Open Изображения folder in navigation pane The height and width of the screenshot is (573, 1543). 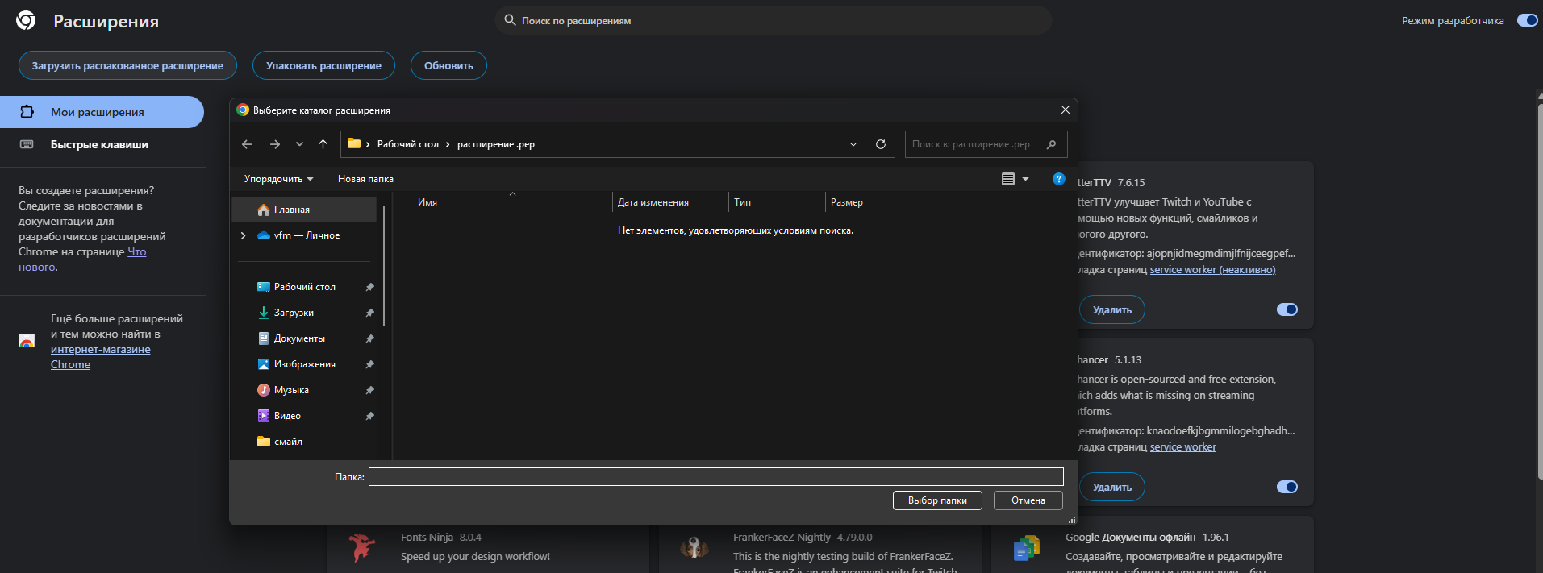point(304,364)
